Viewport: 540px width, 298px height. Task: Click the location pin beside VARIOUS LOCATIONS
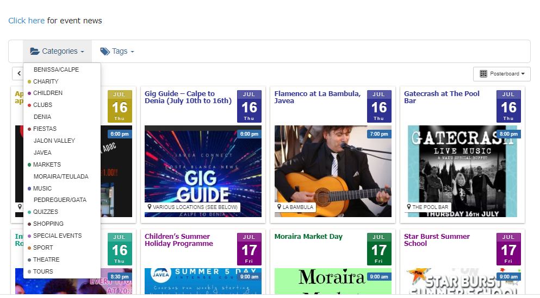click(x=150, y=207)
